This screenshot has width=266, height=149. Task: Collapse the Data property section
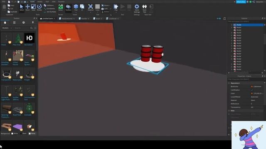[229, 111]
